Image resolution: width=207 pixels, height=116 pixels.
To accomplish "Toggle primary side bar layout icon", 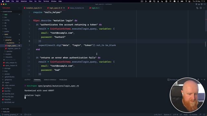I will pos(197,4).
